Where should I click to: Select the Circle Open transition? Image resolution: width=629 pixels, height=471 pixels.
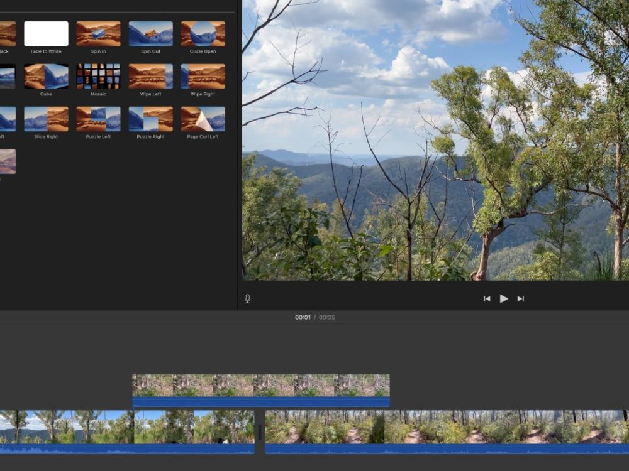pyautogui.click(x=203, y=34)
